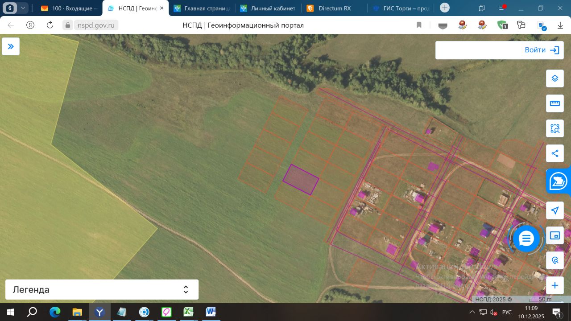Image resolution: width=571 pixels, height=321 pixels.
Task: Activate the search-by-area selection tool
Action: [555, 128]
